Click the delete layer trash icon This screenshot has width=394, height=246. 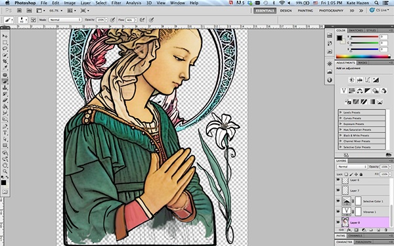pos(385,230)
